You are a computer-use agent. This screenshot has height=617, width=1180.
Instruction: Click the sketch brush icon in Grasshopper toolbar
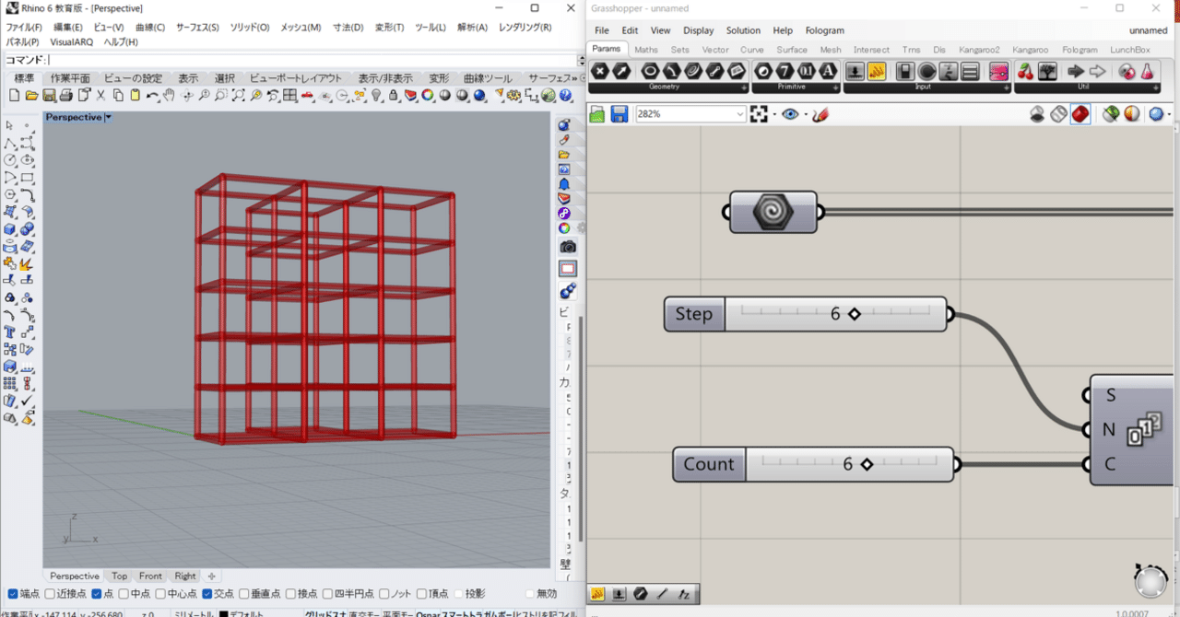pos(820,114)
